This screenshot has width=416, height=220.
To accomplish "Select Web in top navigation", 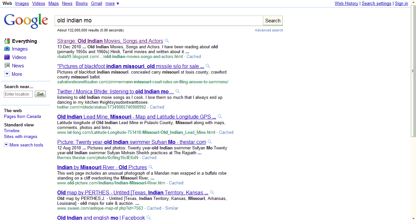I will tap(7, 3).
